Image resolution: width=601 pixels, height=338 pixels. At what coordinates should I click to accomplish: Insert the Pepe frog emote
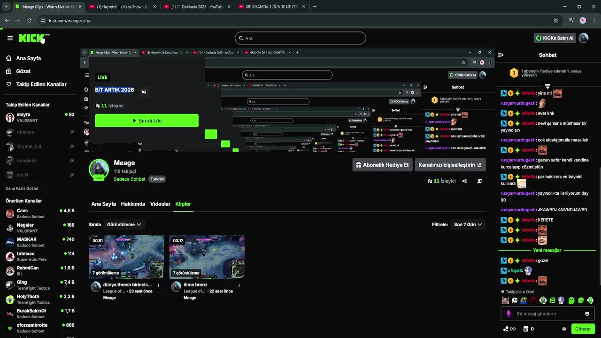(524, 300)
